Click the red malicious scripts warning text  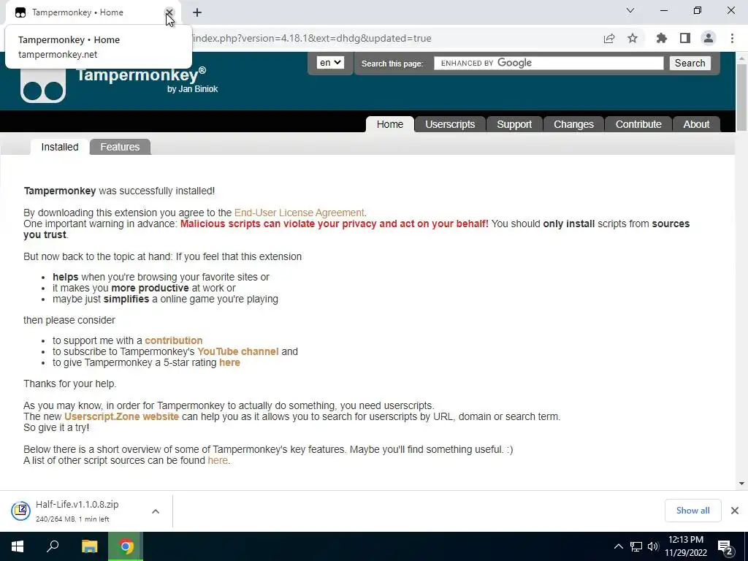point(335,224)
